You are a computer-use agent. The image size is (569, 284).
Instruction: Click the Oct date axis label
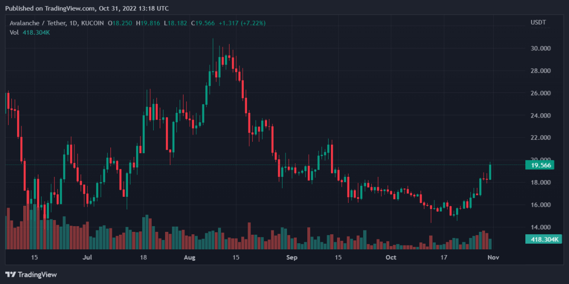point(391,257)
